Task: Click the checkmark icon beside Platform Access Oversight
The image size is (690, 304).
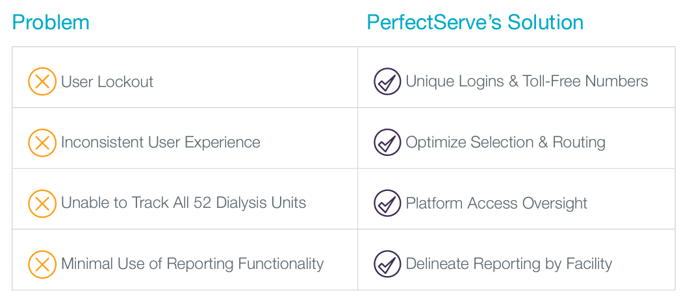Action: click(x=387, y=203)
